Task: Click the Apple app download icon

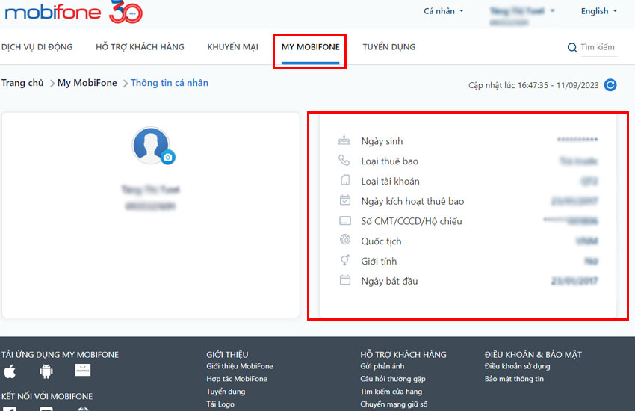Action: tap(10, 371)
